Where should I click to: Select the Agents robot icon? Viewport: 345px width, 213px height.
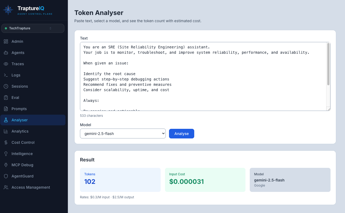pyautogui.click(x=6, y=53)
